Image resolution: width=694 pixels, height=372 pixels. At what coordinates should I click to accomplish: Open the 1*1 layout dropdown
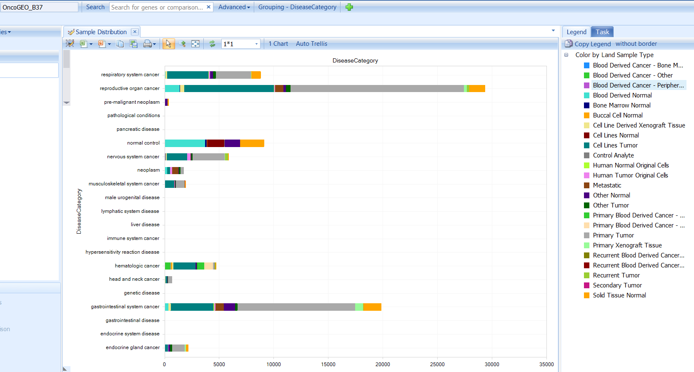[256, 44]
